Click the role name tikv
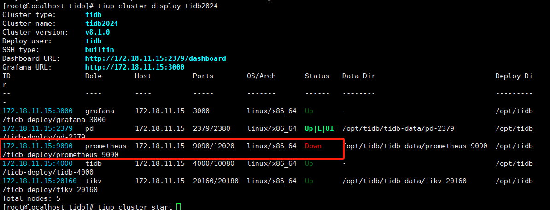This screenshot has width=550, height=210. click(94, 181)
